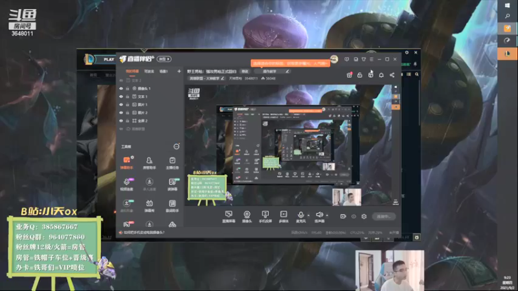
Task: Click the 修改 button next to stream title
Action: 245,71
